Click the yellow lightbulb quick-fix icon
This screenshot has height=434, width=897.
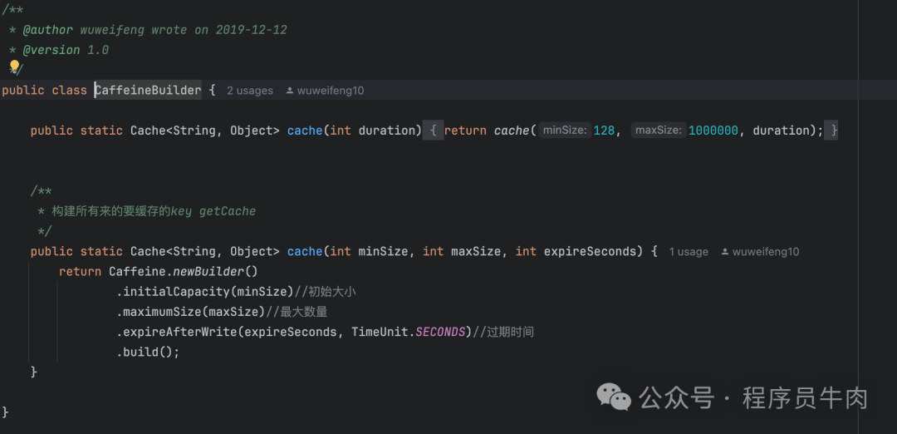coord(14,68)
